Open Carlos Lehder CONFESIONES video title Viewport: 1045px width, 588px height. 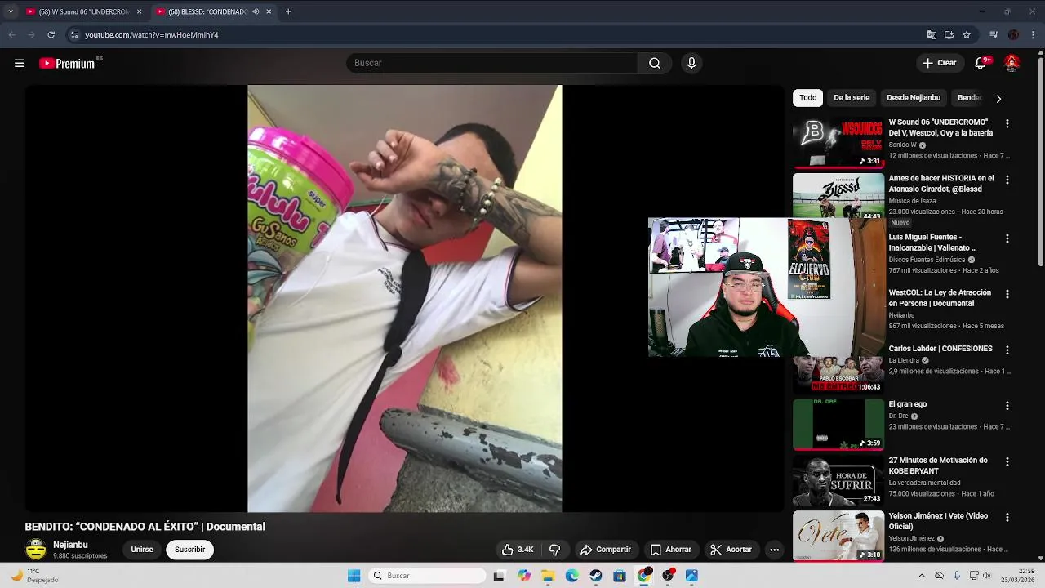940,349
